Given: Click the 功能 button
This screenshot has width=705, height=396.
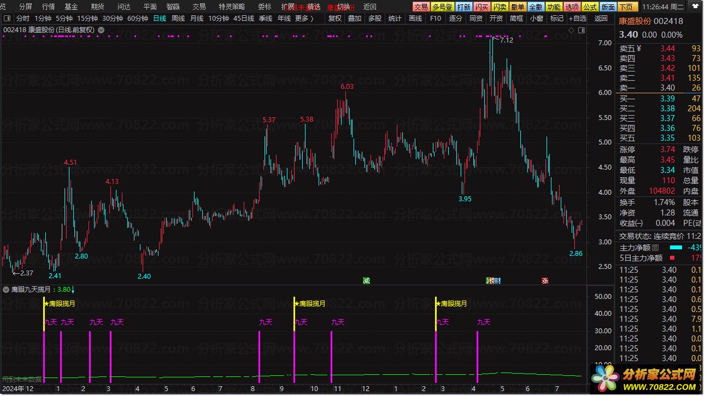Looking at the screenshot, I should [x=554, y=7].
